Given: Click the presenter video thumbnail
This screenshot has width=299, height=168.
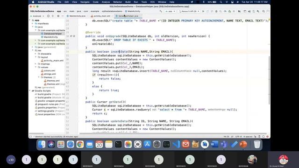Looking at the screenshot, I should pos(284,160).
